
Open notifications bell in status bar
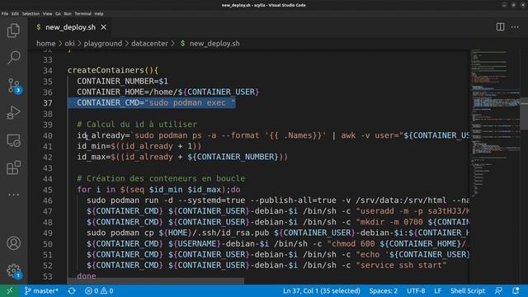(516, 291)
